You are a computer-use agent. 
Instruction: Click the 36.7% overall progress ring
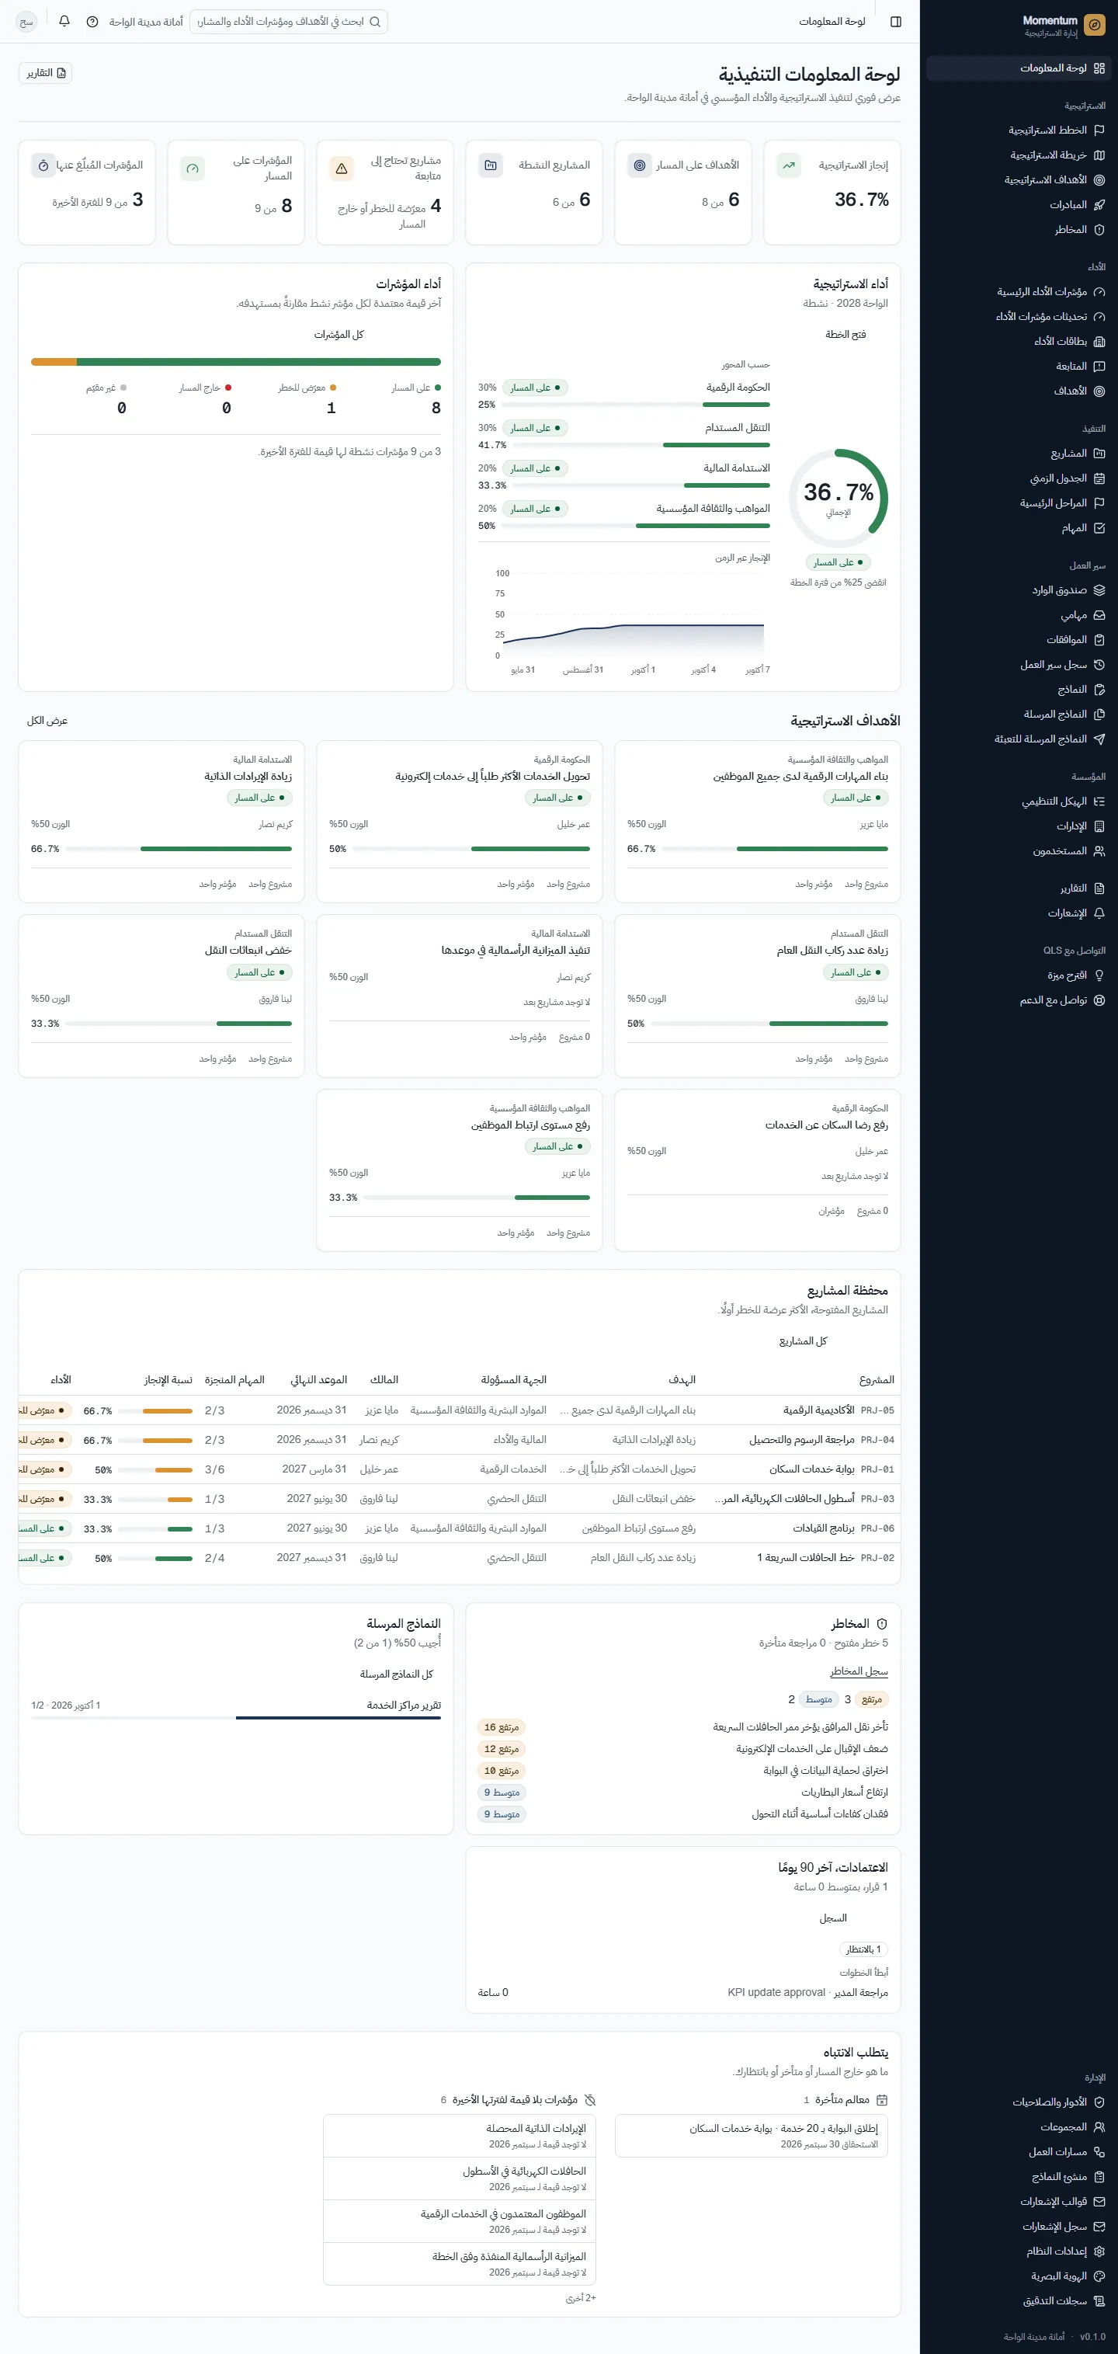838,498
